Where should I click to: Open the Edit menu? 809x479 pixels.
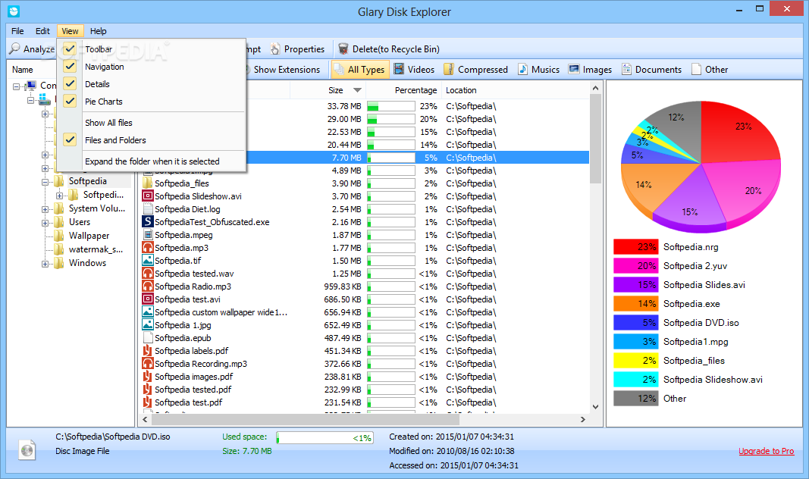(42, 31)
